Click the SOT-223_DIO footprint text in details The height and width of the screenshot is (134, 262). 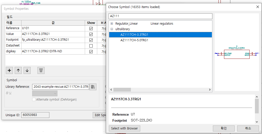142,120
